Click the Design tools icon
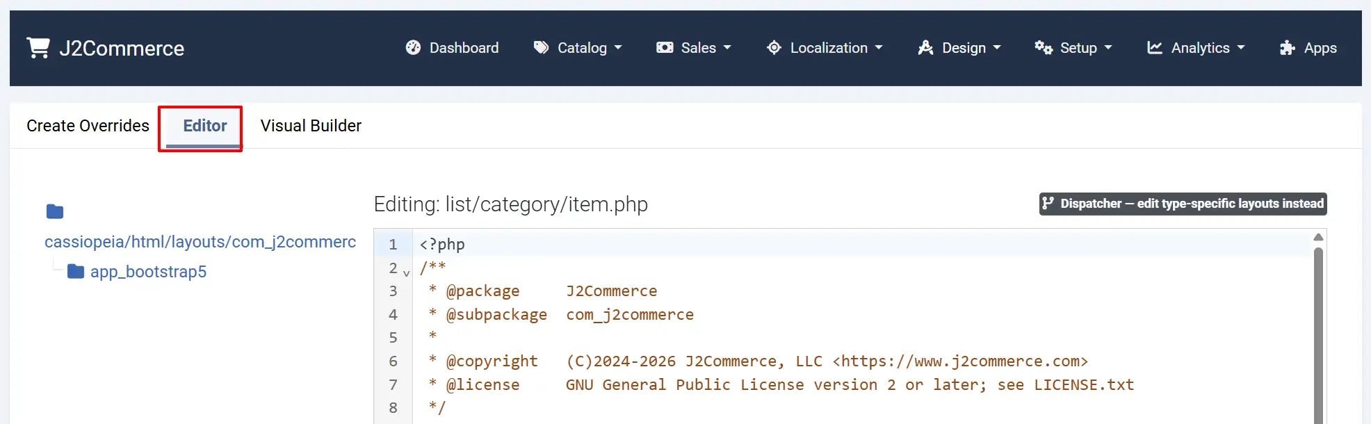1371x424 pixels. [x=925, y=47]
